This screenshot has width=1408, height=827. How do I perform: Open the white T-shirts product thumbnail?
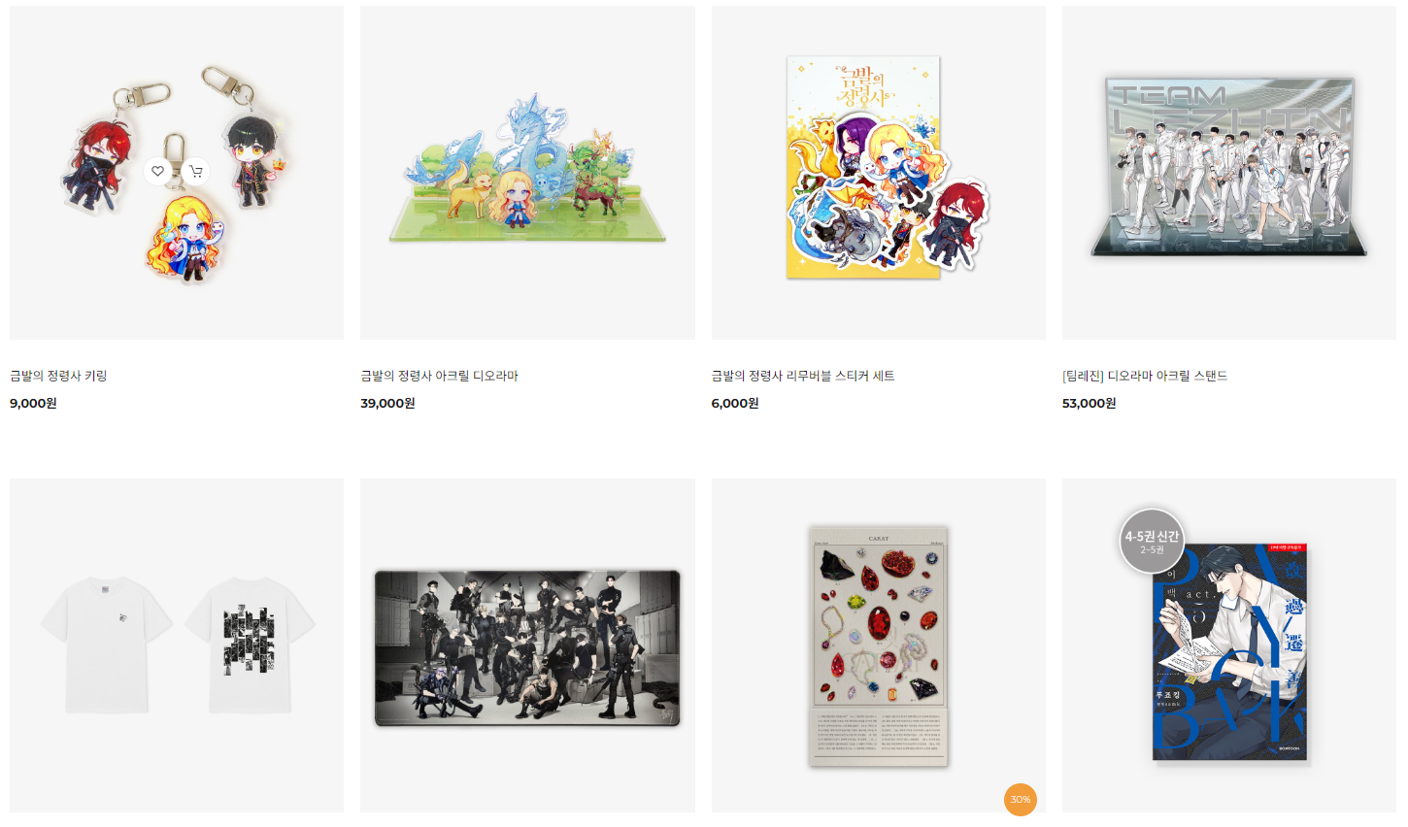pyautogui.click(x=177, y=645)
